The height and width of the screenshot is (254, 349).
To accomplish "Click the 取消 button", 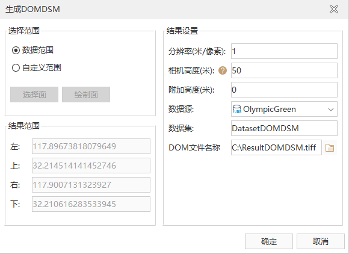I will 321,241.
